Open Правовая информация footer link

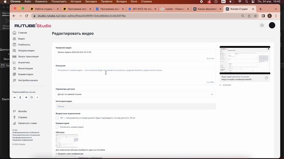(23, 140)
